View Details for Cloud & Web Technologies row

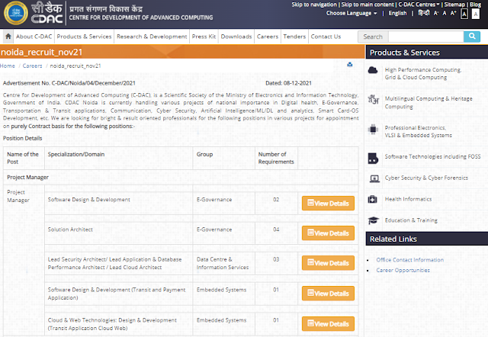point(328,323)
